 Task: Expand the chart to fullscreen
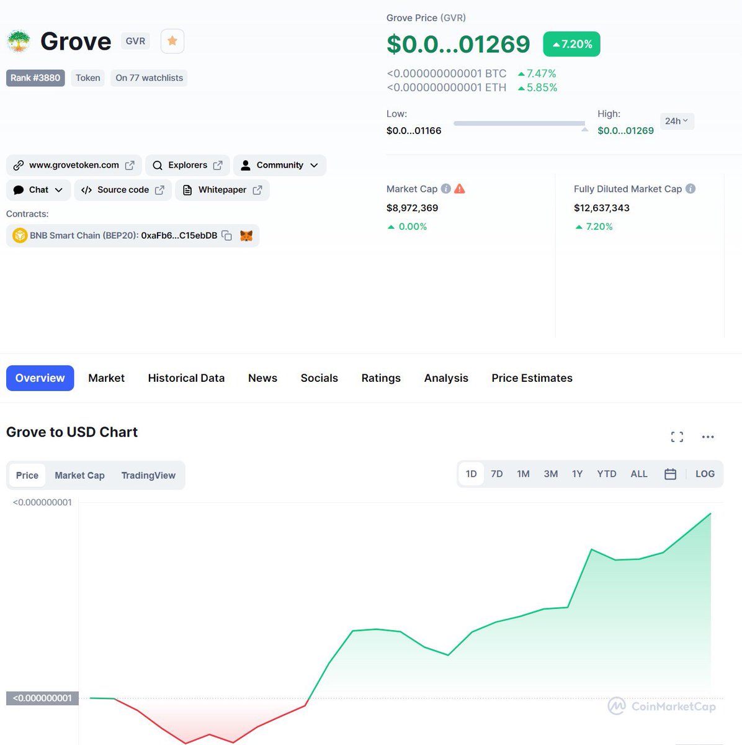677,436
